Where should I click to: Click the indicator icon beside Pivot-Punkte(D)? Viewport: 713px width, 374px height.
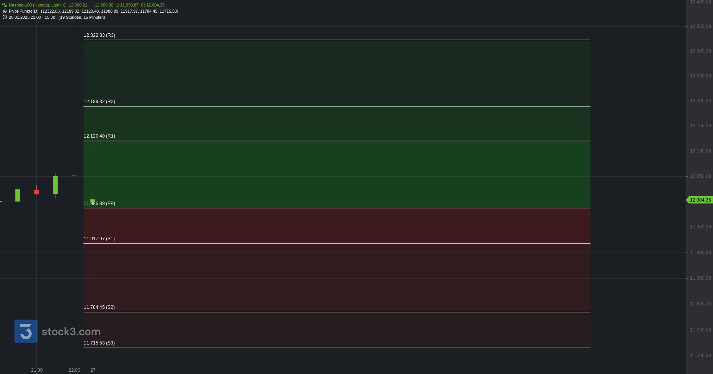tap(5, 11)
